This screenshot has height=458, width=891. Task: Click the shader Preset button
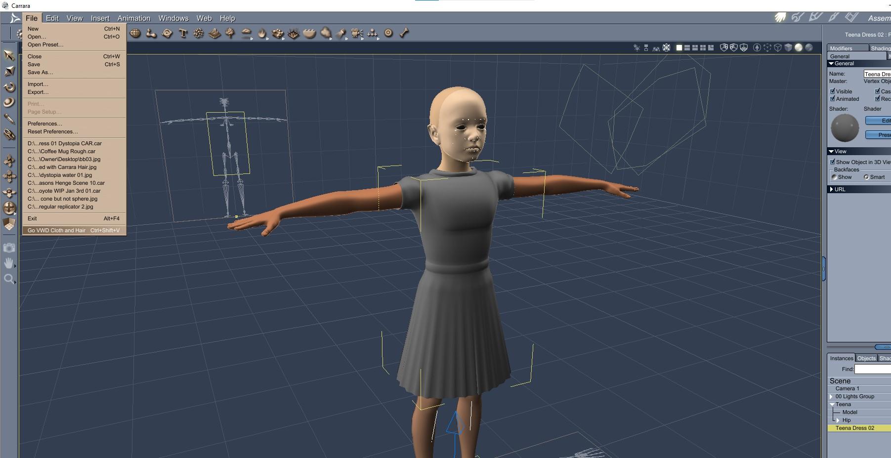pos(878,135)
